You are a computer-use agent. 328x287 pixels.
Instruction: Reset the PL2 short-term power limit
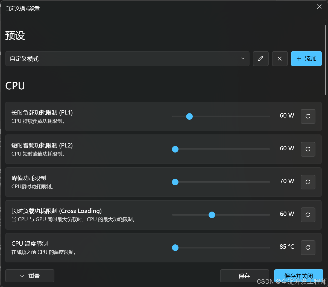pyautogui.click(x=308, y=149)
